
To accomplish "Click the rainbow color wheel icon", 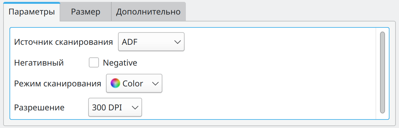I will tap(115, 84).
